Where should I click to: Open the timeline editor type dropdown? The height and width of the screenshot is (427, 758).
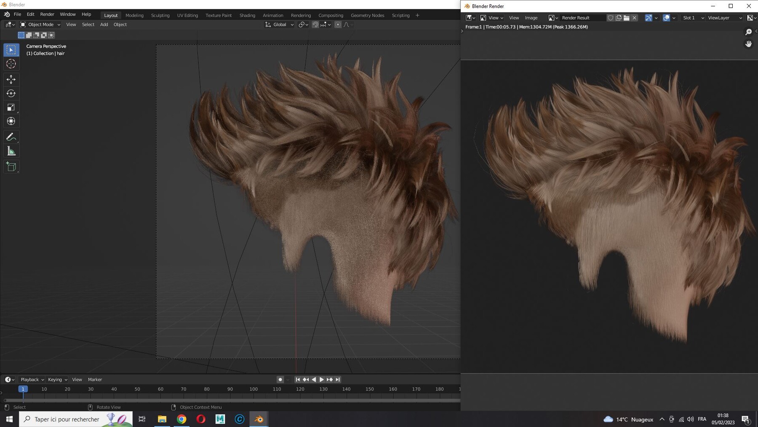click(10, 379)
